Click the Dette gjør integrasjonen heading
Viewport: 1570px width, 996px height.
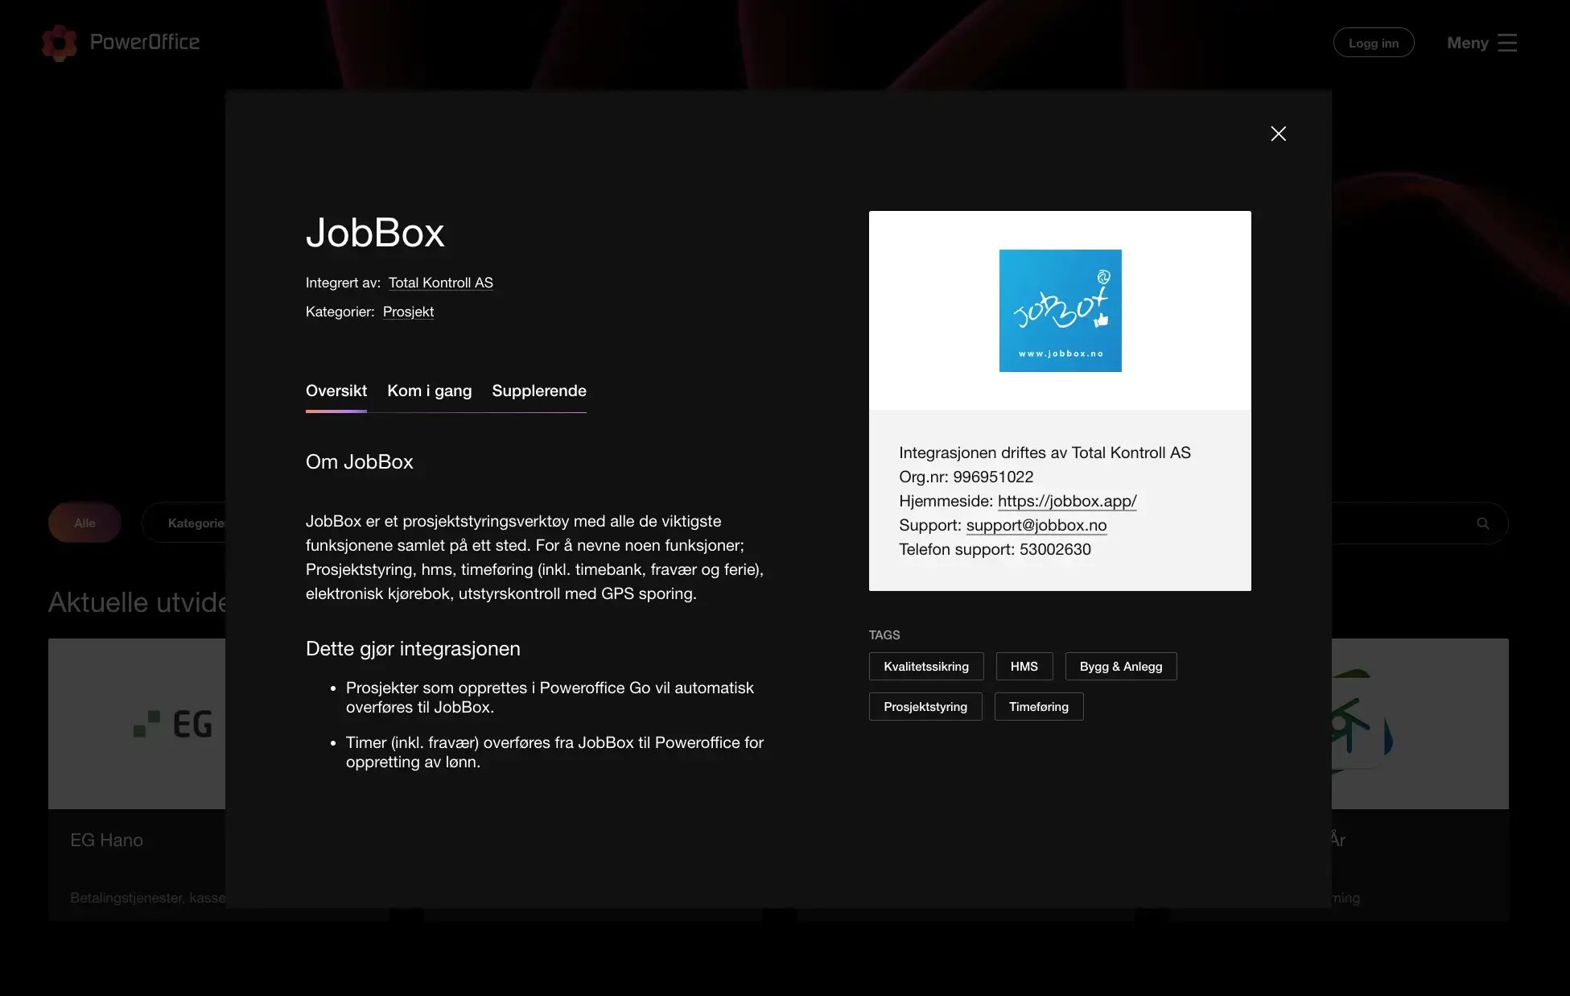(413, 648)
